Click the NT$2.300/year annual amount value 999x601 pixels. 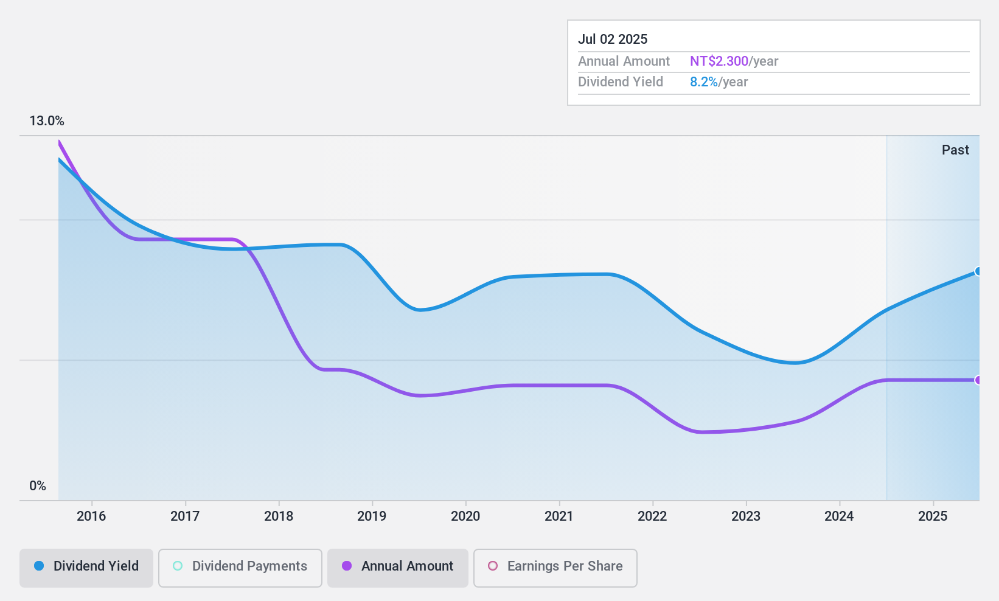click(734, 61)
